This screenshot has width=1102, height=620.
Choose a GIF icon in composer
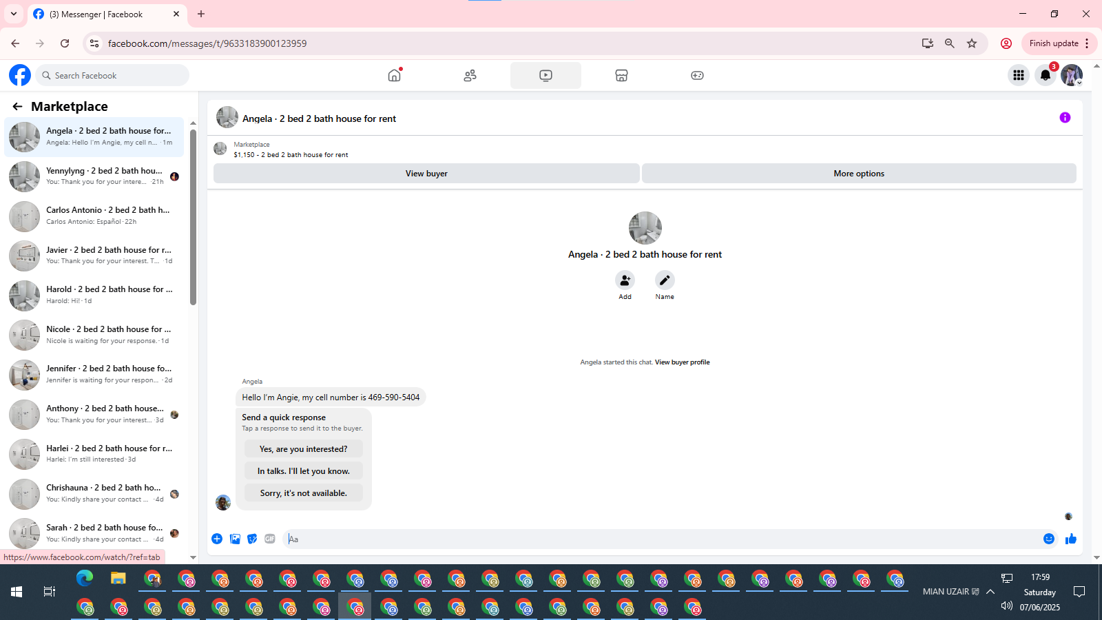point(270,539)
